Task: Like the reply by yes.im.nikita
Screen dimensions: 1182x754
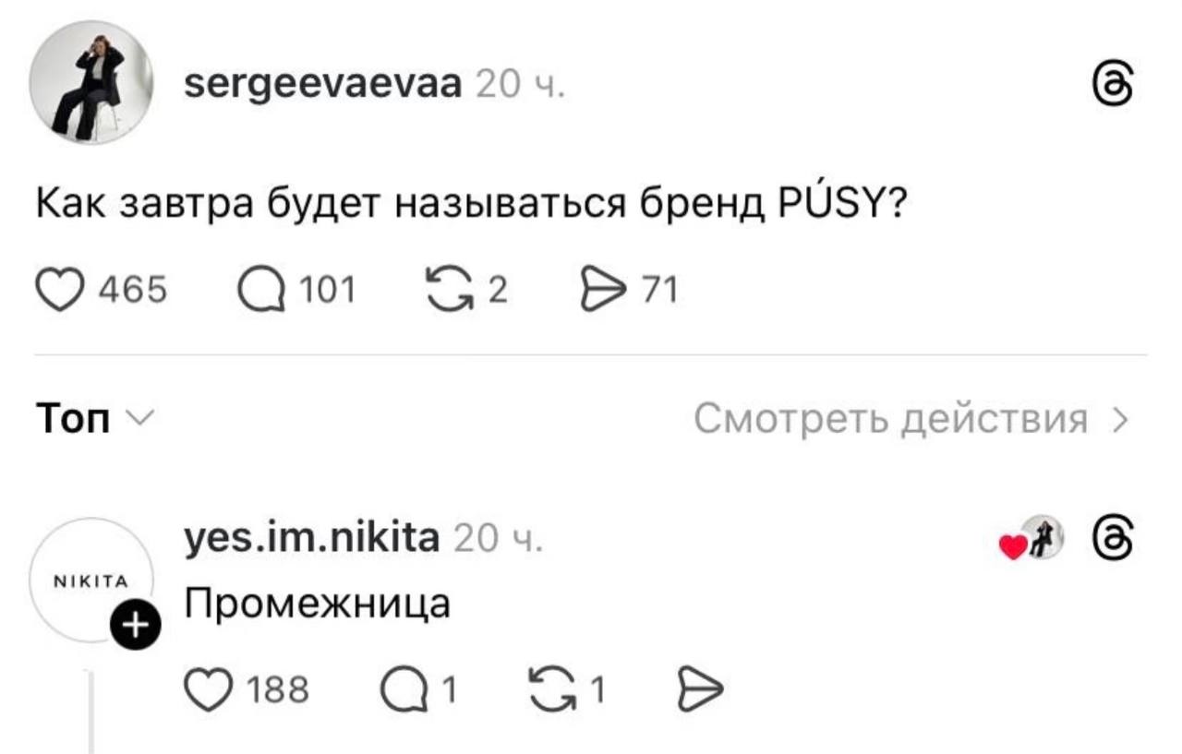Action: pos(210,689)
